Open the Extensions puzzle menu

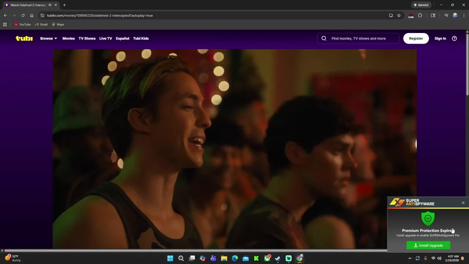(x=420, y=15)
